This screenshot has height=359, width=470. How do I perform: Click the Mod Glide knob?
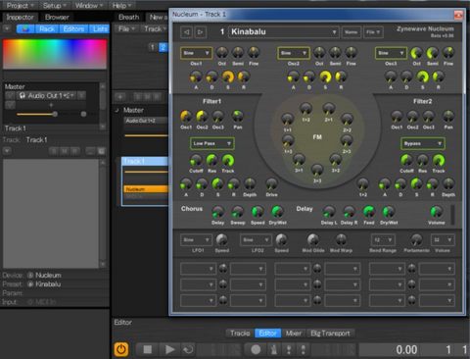313,240
